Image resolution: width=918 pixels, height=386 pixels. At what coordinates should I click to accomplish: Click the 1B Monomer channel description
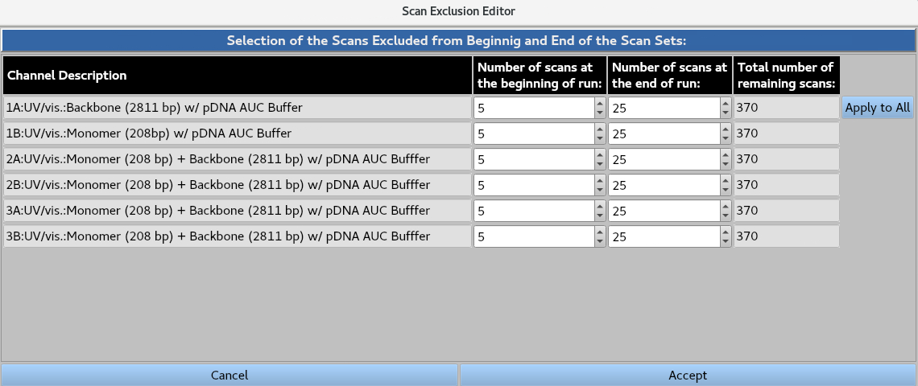point(237,133)
